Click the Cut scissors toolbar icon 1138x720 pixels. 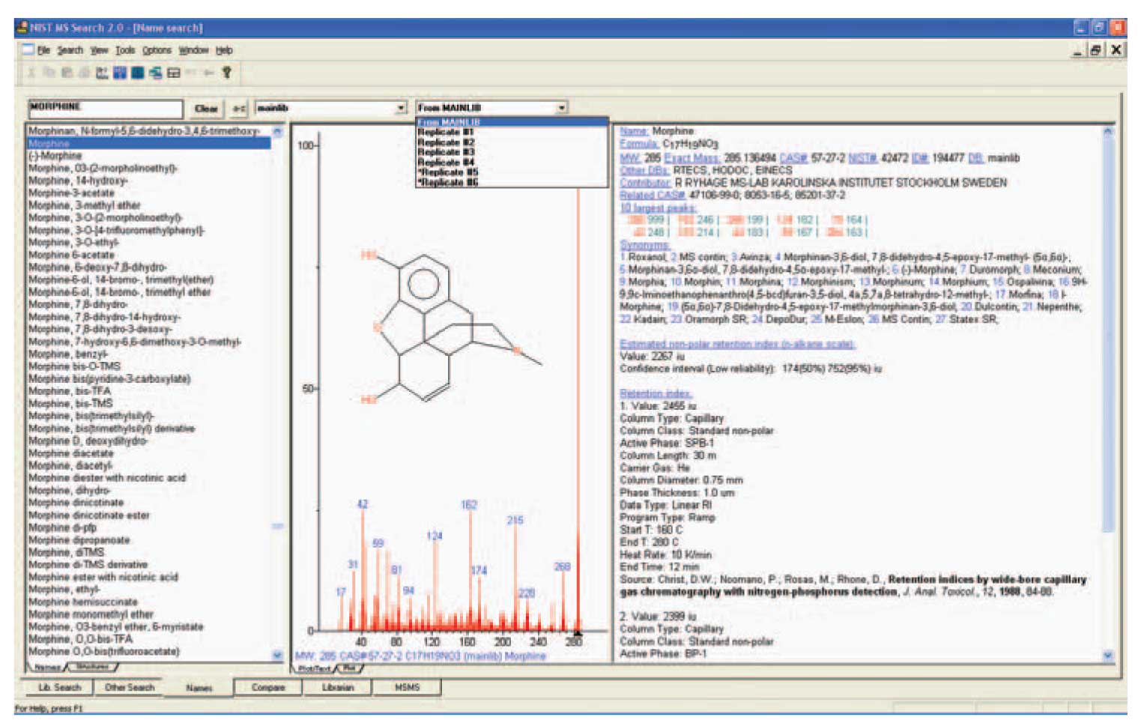31,73
